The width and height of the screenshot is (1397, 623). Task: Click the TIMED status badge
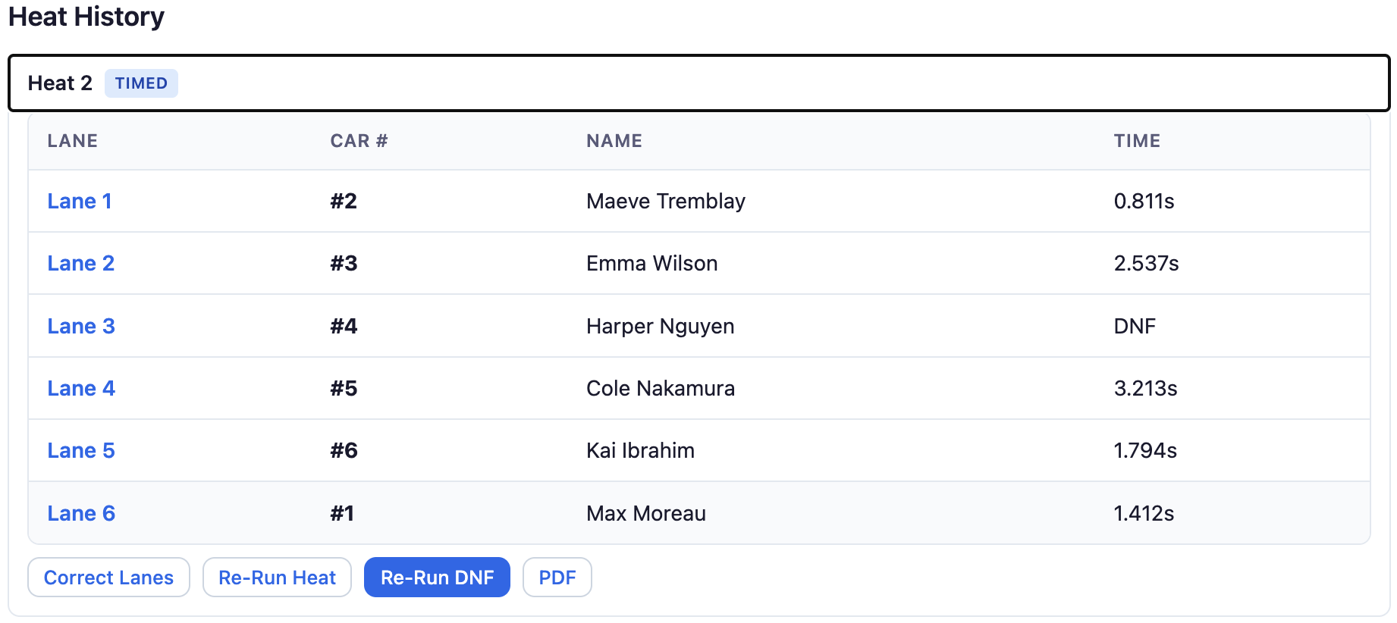click(141, 83)
